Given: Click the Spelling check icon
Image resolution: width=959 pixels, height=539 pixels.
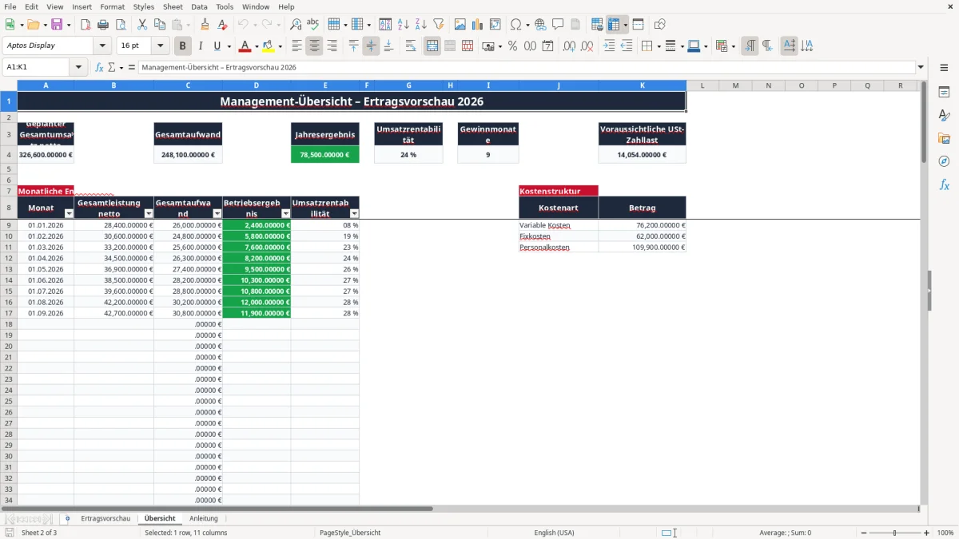Looking at the screenshot, I should tap(313, 25).
